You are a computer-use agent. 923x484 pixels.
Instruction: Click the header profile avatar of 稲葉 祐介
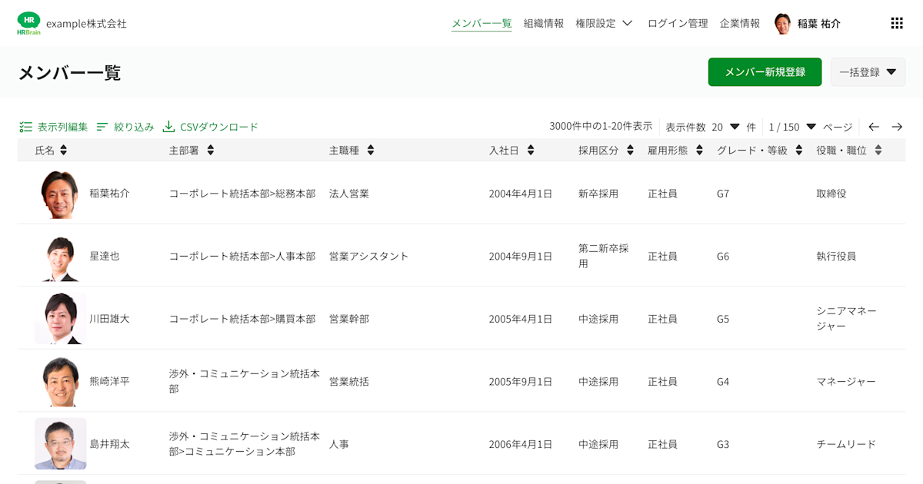click(782, 23)
